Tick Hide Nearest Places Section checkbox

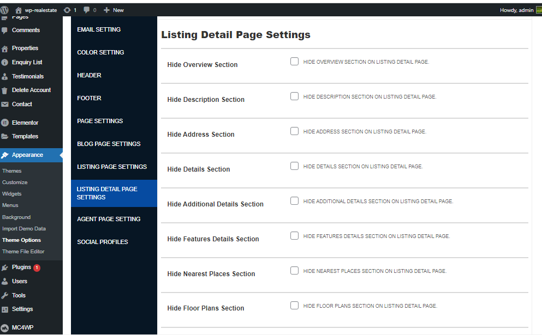[294, 271]
